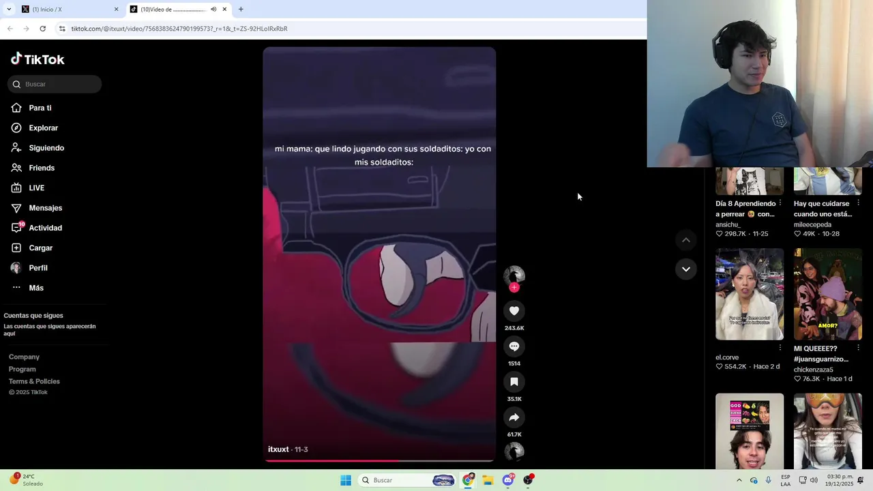
Task: Click the spinning music disc icon
Action: coord(514,451)
